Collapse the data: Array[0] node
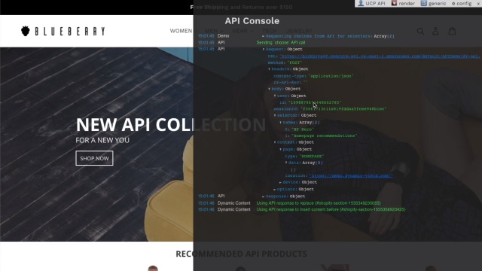This screenshot has width=482, height=271. click(286, 163)
